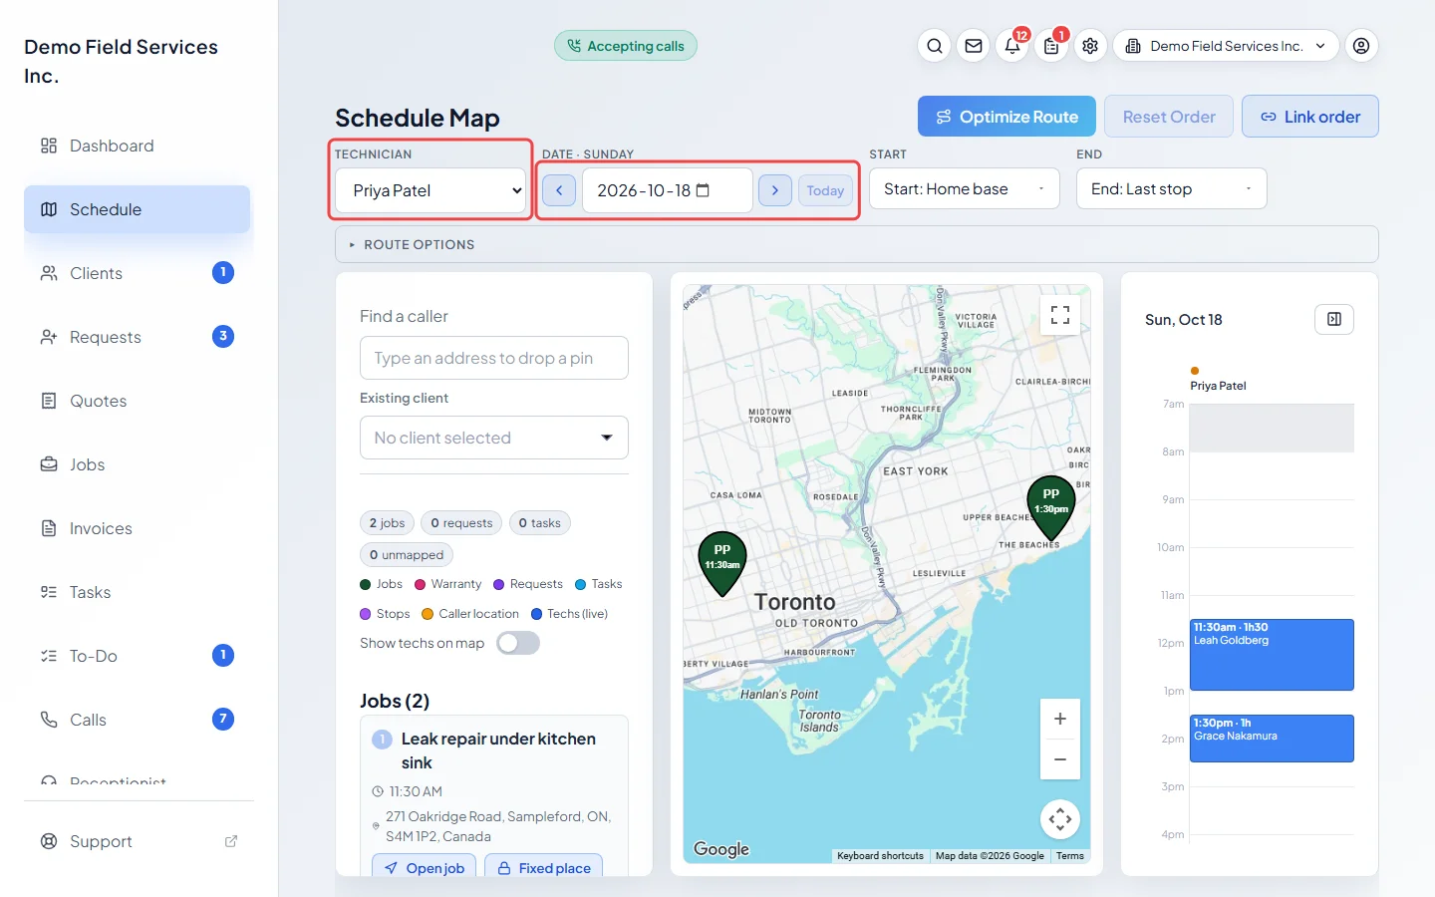The width and height of the screenshot is (1435, 897).
Task: Open the Start: Home base dropdown
Action: click(965, 188)
